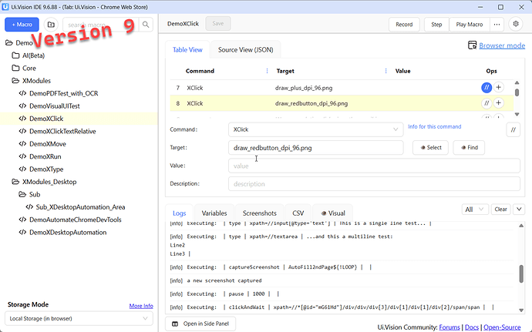Click the Browser mode window icon
This screenshot has height=332, width=532.
(472, 45)
